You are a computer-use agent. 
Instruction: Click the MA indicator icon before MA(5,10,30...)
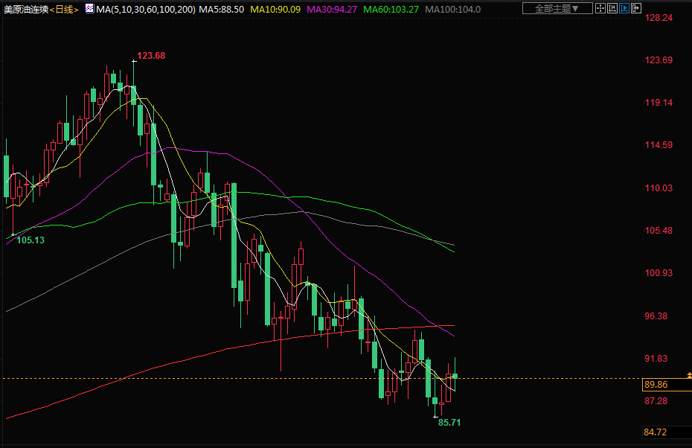[89, 9]
